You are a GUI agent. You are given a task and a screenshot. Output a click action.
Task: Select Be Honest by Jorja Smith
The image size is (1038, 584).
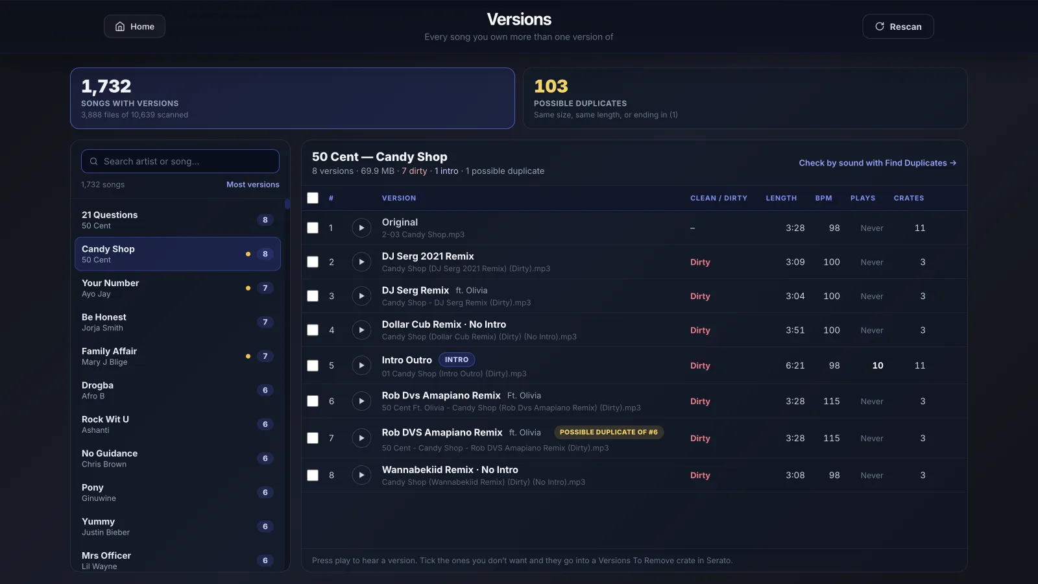[x=178, y=322]
